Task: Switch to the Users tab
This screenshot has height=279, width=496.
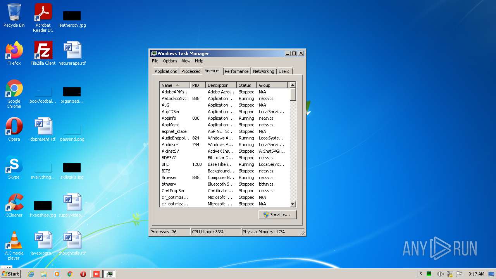Action: [x=284, y=71]
